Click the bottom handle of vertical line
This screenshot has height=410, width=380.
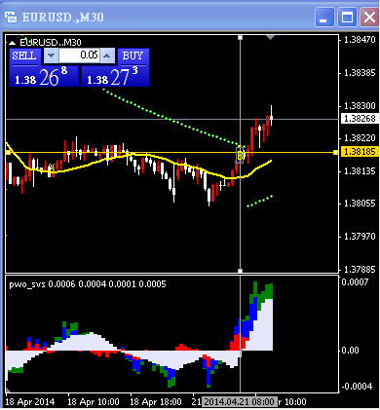point(241,271)
